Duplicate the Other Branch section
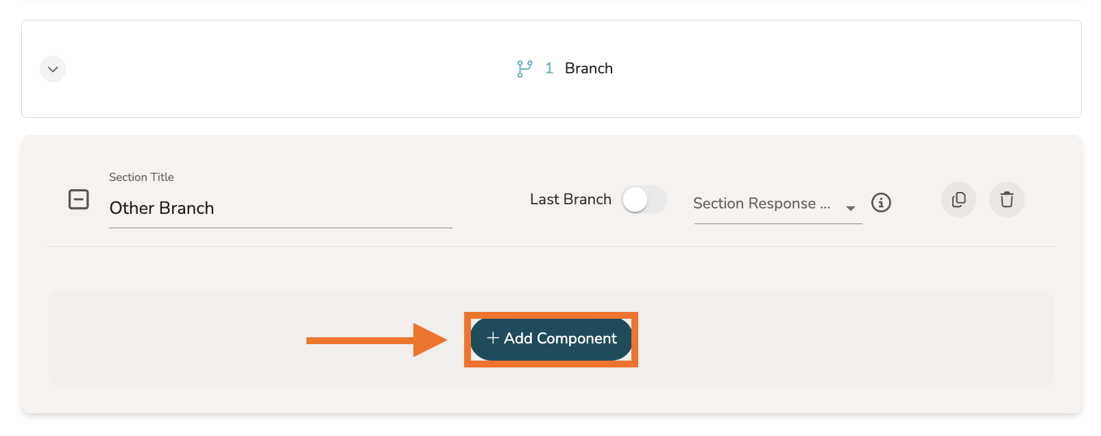The image size is (1101, 436). click(958, 199)
